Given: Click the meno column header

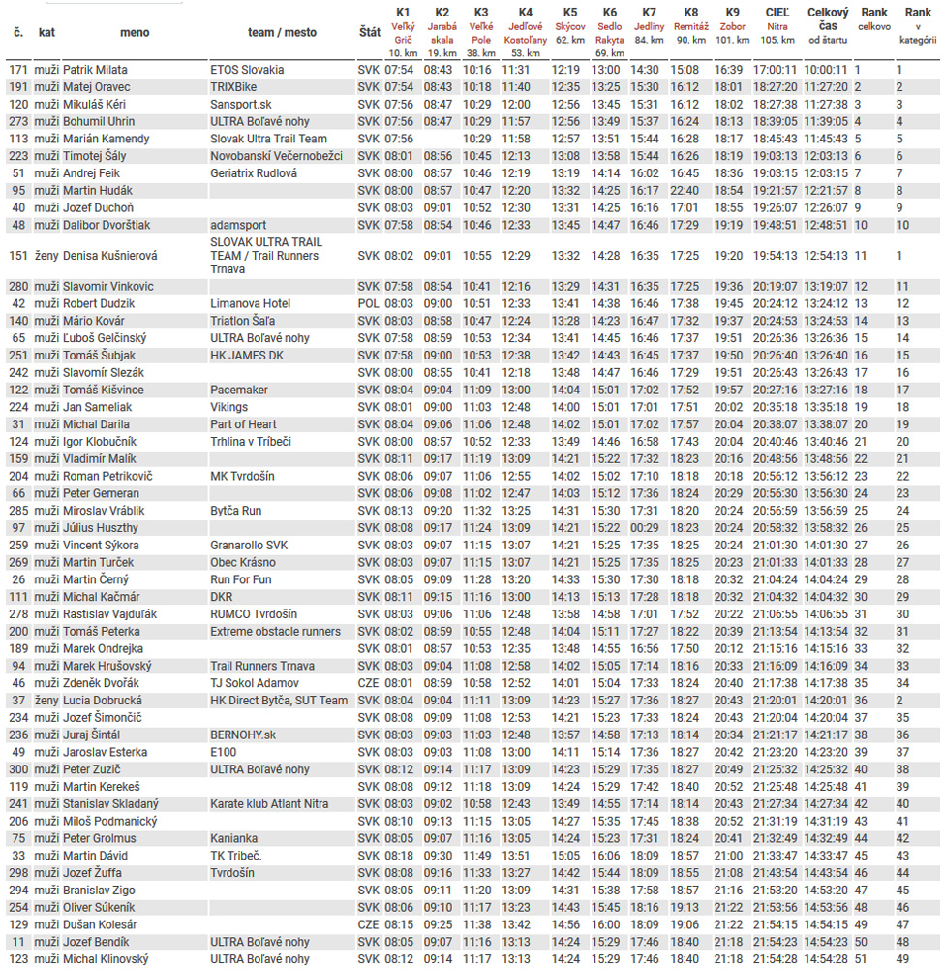Looking at the screenshot, I should point(135,32).
